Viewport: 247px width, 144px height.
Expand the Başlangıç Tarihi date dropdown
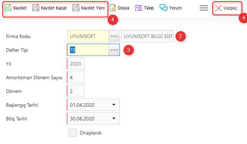click(113, 105)
